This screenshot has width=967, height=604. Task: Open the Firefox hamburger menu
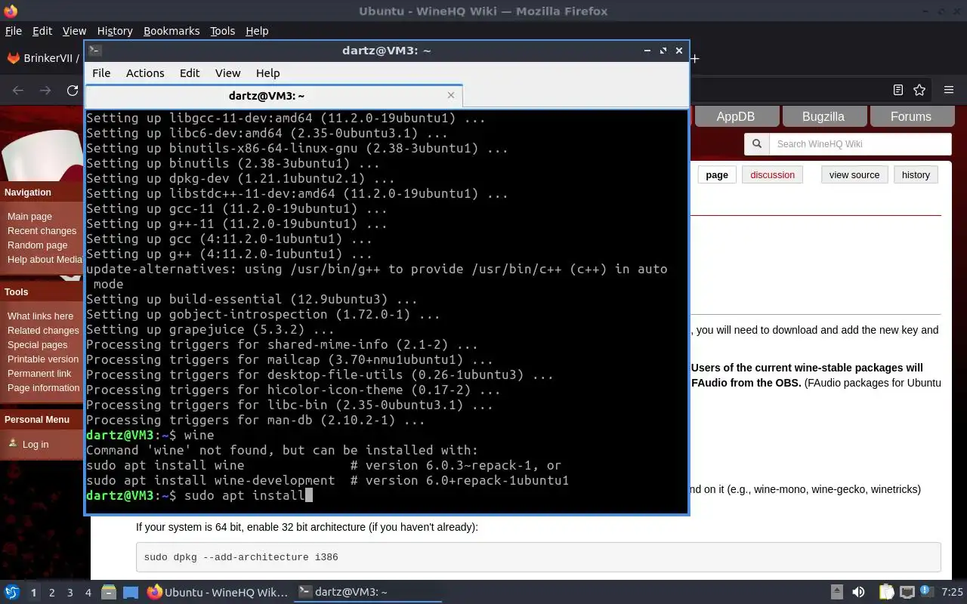[x=949, y=90]
